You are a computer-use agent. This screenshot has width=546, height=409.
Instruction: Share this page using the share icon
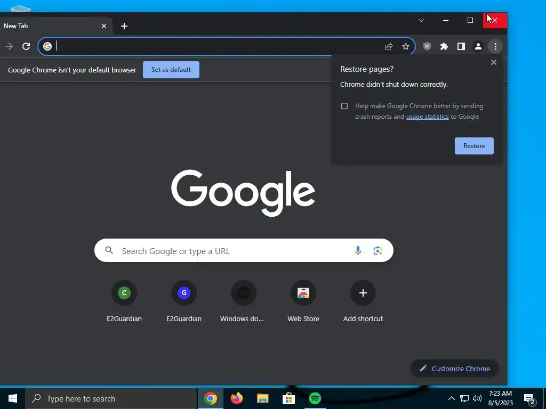click(389, 46)
